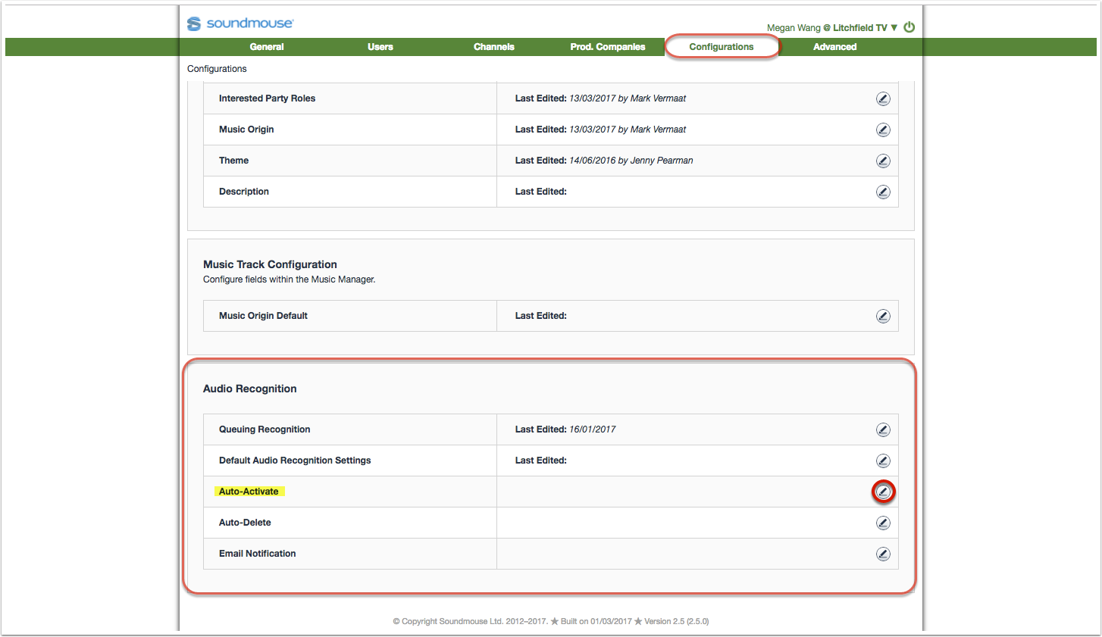1102x637 pixels.
Task: Click the Auto-Delete label
Action: tap(245, 523)
